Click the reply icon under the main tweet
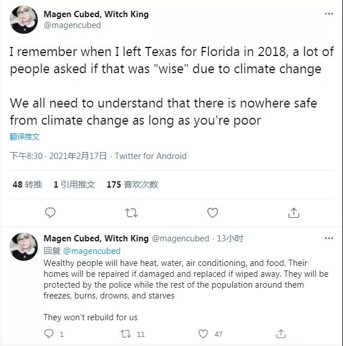This screenshot has width=343, height=346. tap(50, 213)
